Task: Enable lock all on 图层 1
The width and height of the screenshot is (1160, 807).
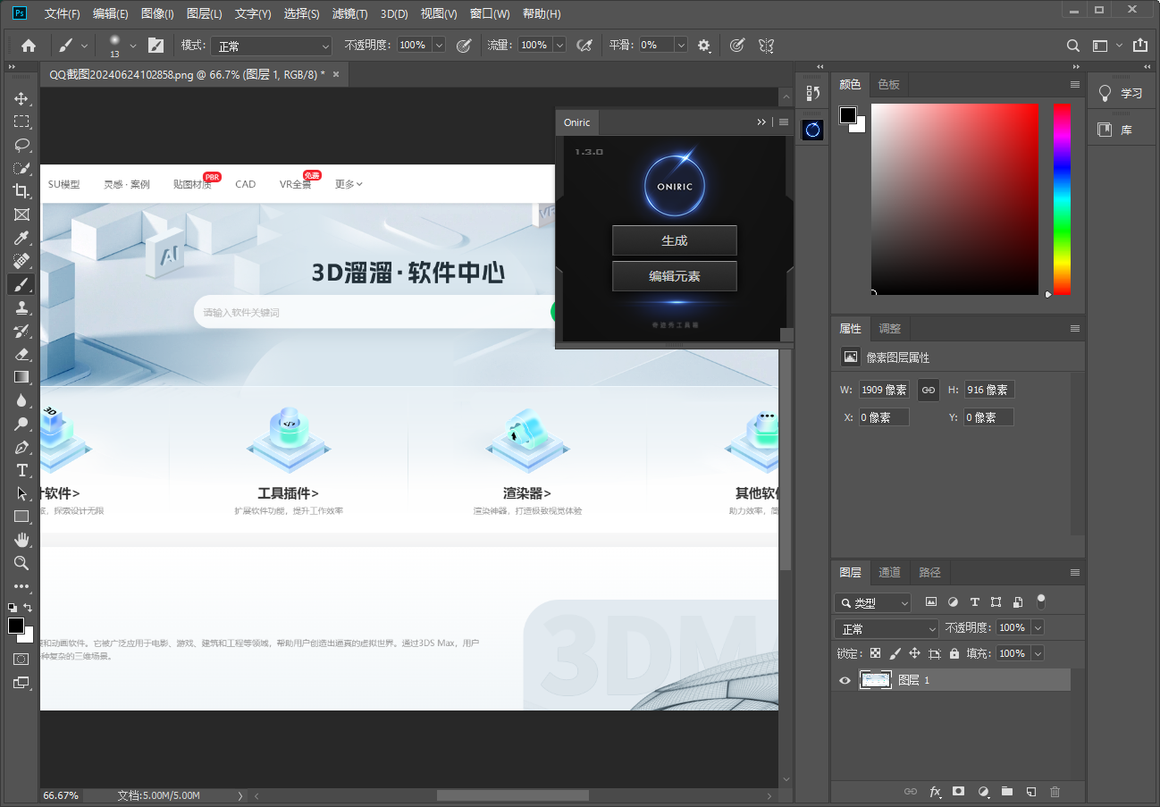Action: click(954, 653)
